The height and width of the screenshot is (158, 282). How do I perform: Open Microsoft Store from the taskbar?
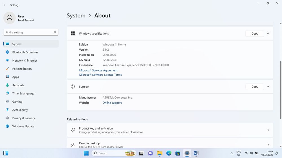pos(178,153)
